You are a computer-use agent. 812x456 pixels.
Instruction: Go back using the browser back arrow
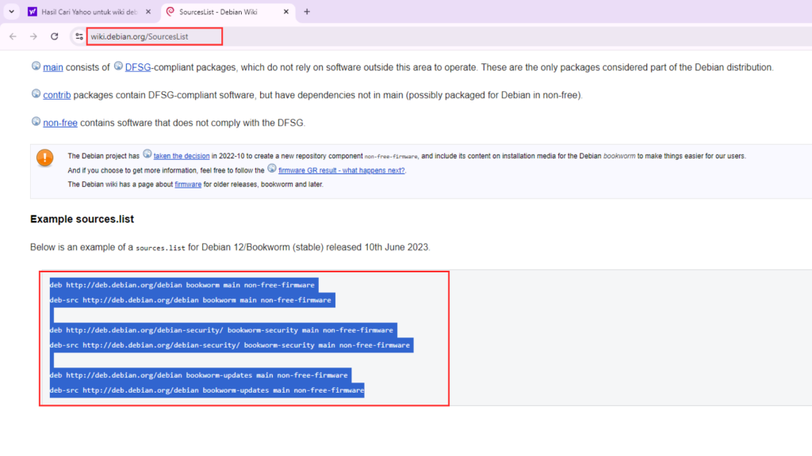click(x=13, y=36)
